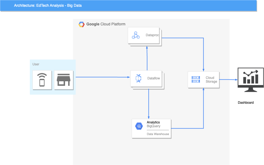The image size is (264, 165).
Task: Select the Dataproc label text
Action: (x=152, y=35)
